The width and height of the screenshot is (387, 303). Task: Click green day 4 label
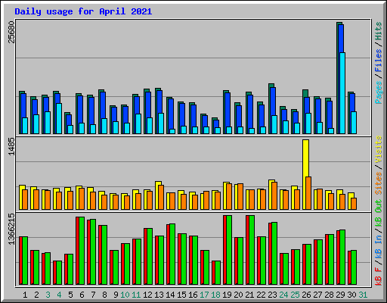point(59,295)
